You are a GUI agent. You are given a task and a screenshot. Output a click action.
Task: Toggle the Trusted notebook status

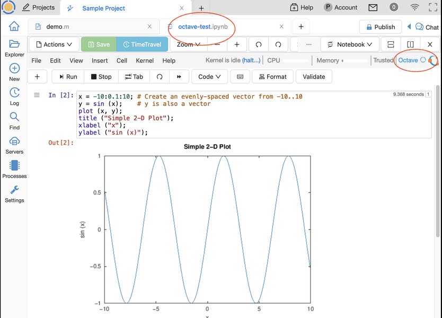coord(383,60)
